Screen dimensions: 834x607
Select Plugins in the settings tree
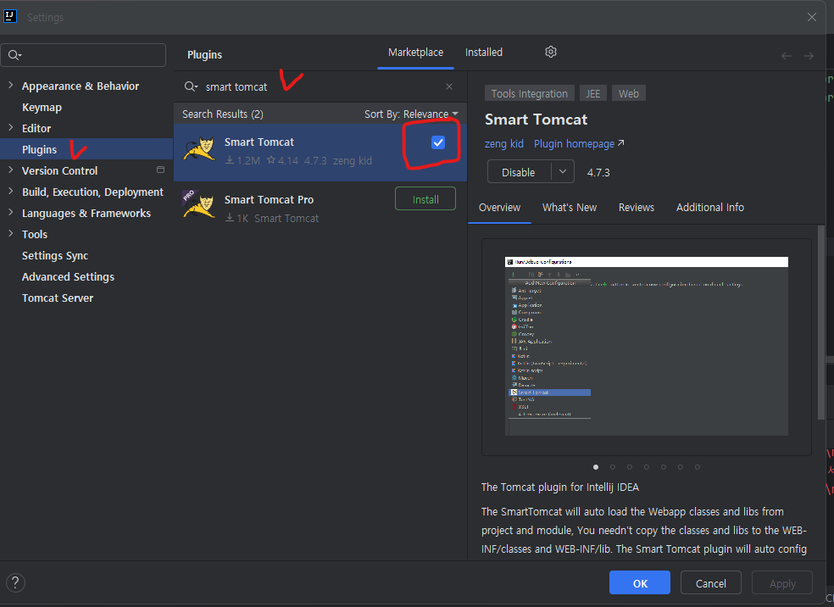(86, 149)
